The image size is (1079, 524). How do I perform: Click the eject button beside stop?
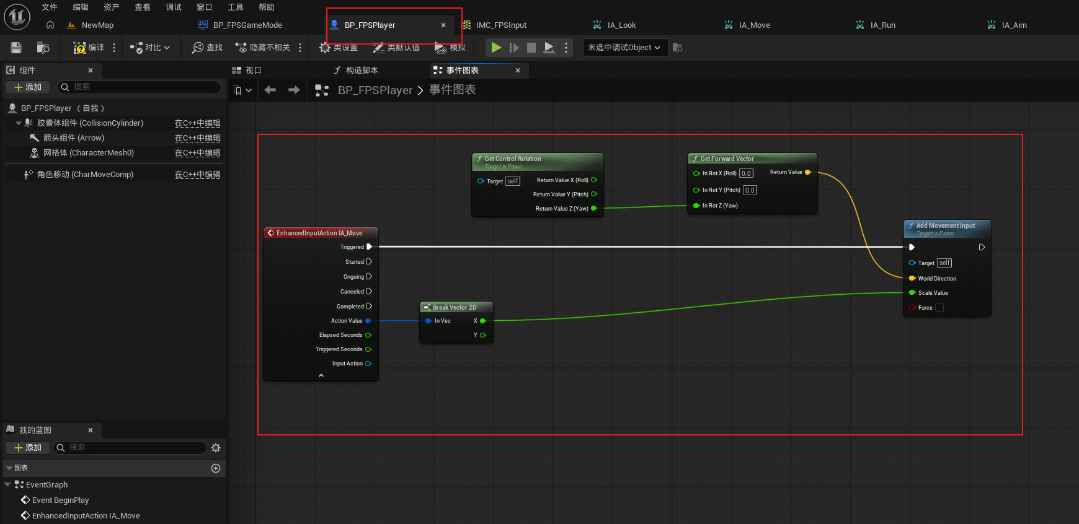coord(549,48)
